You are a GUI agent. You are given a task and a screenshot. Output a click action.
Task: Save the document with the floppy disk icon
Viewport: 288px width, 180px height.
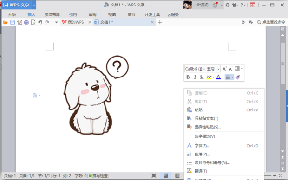click(13, 22)
